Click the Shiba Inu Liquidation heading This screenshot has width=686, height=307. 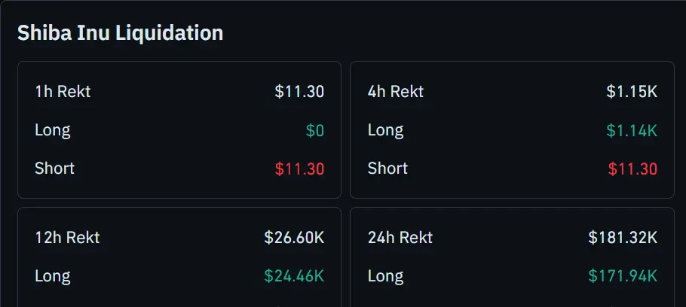coord(121,33)
